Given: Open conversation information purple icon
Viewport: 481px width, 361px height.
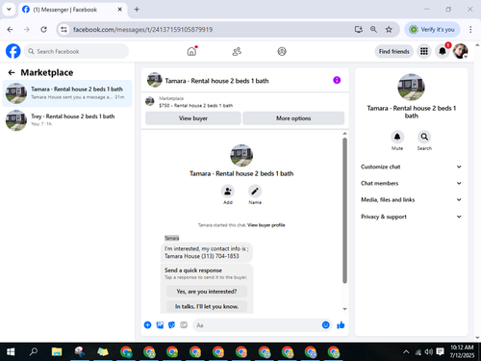Looking at the screenshot, I should point(337,80).
